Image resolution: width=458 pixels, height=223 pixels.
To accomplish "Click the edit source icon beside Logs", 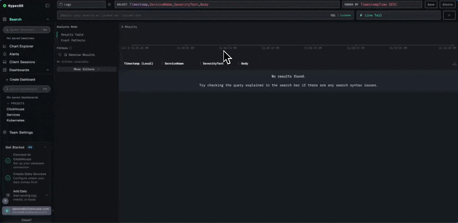I will click(x=109, y=4).
